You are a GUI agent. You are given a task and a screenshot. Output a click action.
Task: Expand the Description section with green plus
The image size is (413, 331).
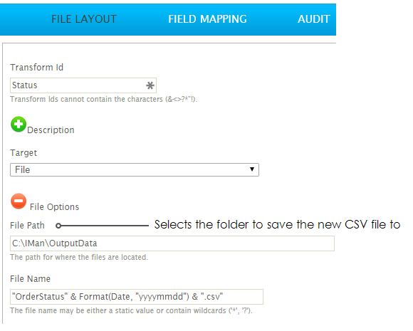pos(19,125)
